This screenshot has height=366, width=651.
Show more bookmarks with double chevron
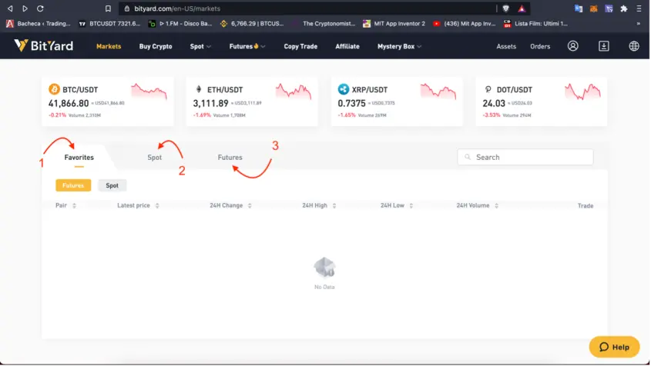point(638,24)
